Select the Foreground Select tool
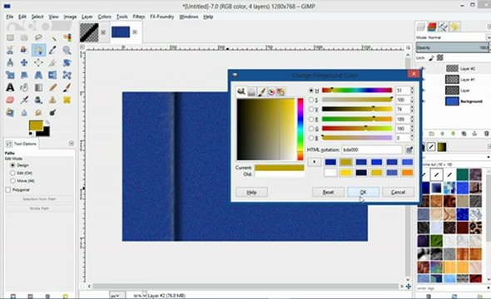Image resolution: width=491 pixels, height=299 pixels. pos(24,50)
